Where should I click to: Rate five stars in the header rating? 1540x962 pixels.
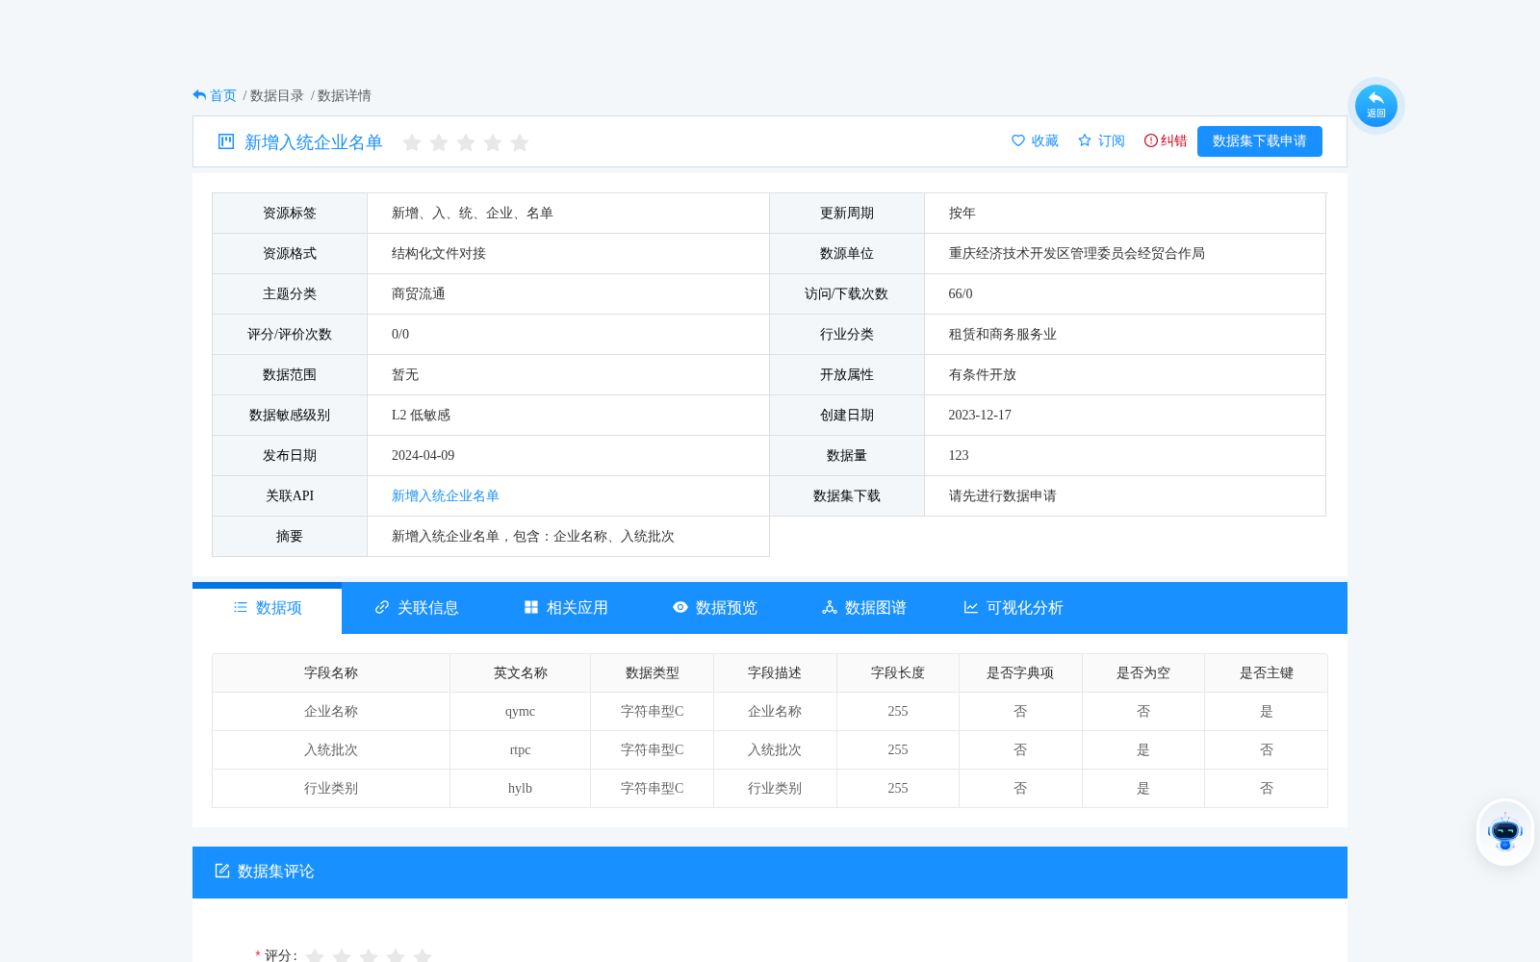pyautogui.click(x=520, y=142)
